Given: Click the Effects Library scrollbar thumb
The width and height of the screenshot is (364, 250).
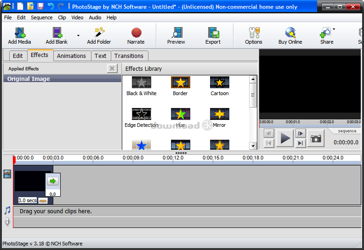Looking at the screenshot, I should [253, 96].
